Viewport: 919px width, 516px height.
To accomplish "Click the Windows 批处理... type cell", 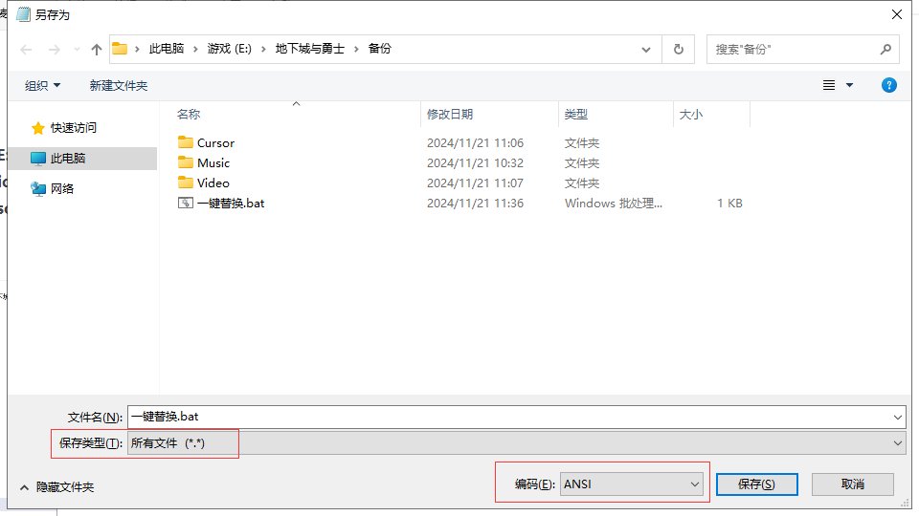I will coord(613,203).
